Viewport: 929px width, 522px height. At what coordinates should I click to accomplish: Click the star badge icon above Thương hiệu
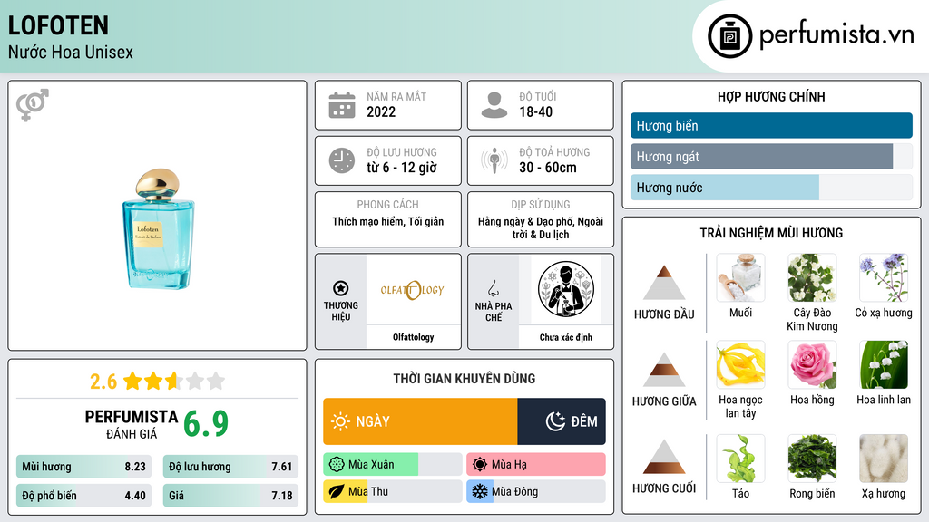(341, 288)
